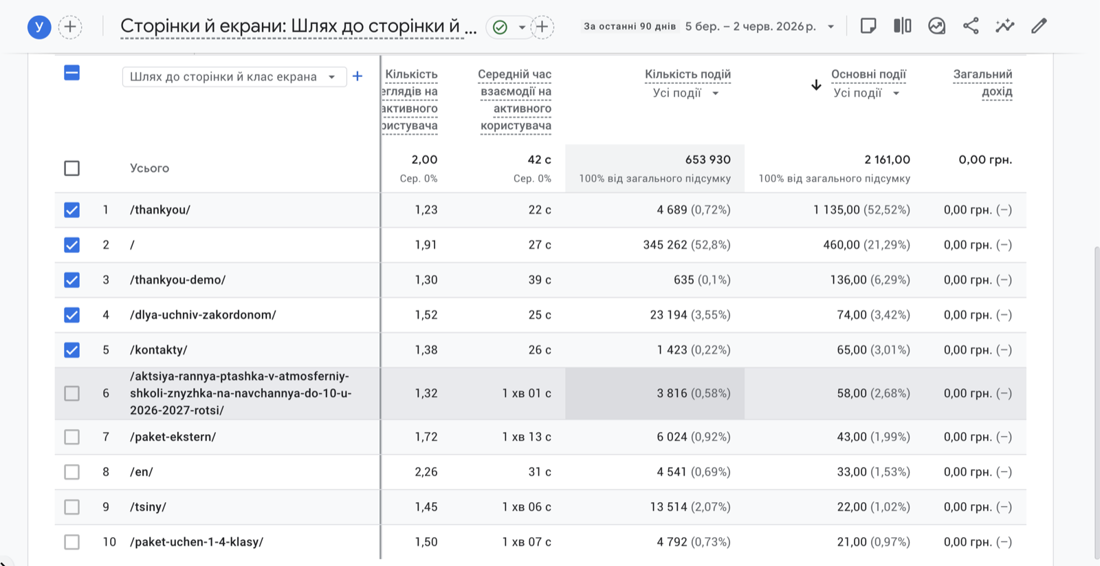Click the report title "Сторінки й екрани"
The width and height of the screenshot is (1100, 566).
tap(298, 26)
